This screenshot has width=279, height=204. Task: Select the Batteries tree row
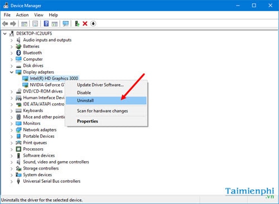coord(31,46)
